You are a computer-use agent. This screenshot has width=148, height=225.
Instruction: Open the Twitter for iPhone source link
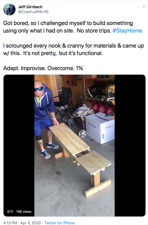coord(59,223)
